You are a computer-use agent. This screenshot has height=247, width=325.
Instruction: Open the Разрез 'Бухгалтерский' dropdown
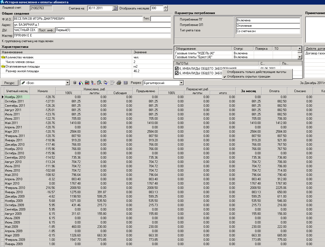[181, 83]
